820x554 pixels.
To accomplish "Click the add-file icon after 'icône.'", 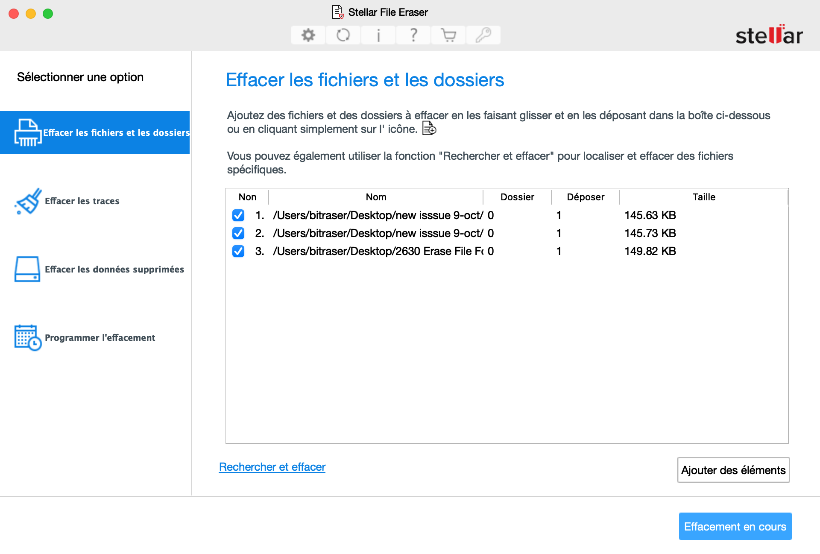I will (x=429, y=128).
